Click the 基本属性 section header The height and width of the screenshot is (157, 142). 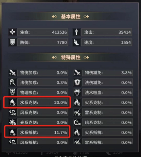[x=70, y=17]
